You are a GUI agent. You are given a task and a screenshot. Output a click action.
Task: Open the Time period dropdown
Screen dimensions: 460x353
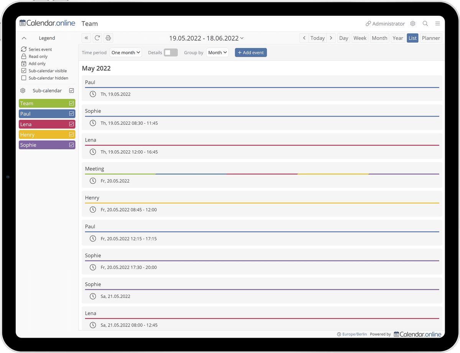click(126, 53)
